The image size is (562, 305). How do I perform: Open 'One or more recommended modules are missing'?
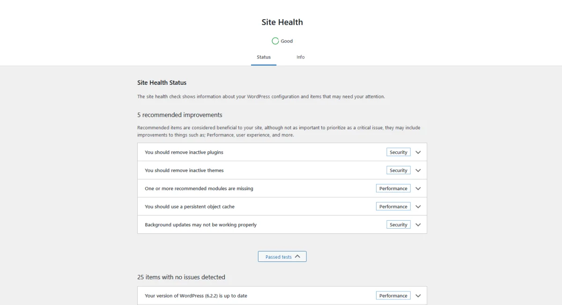click(282, 188)
